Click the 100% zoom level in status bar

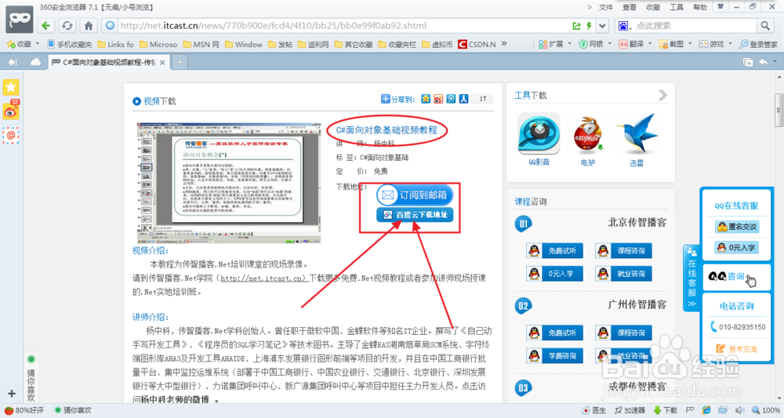(x=765, y=410)
